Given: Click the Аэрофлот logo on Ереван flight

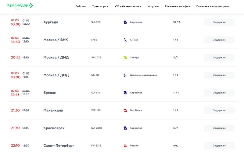Looking at the screenshot, I should click(125, 93).
